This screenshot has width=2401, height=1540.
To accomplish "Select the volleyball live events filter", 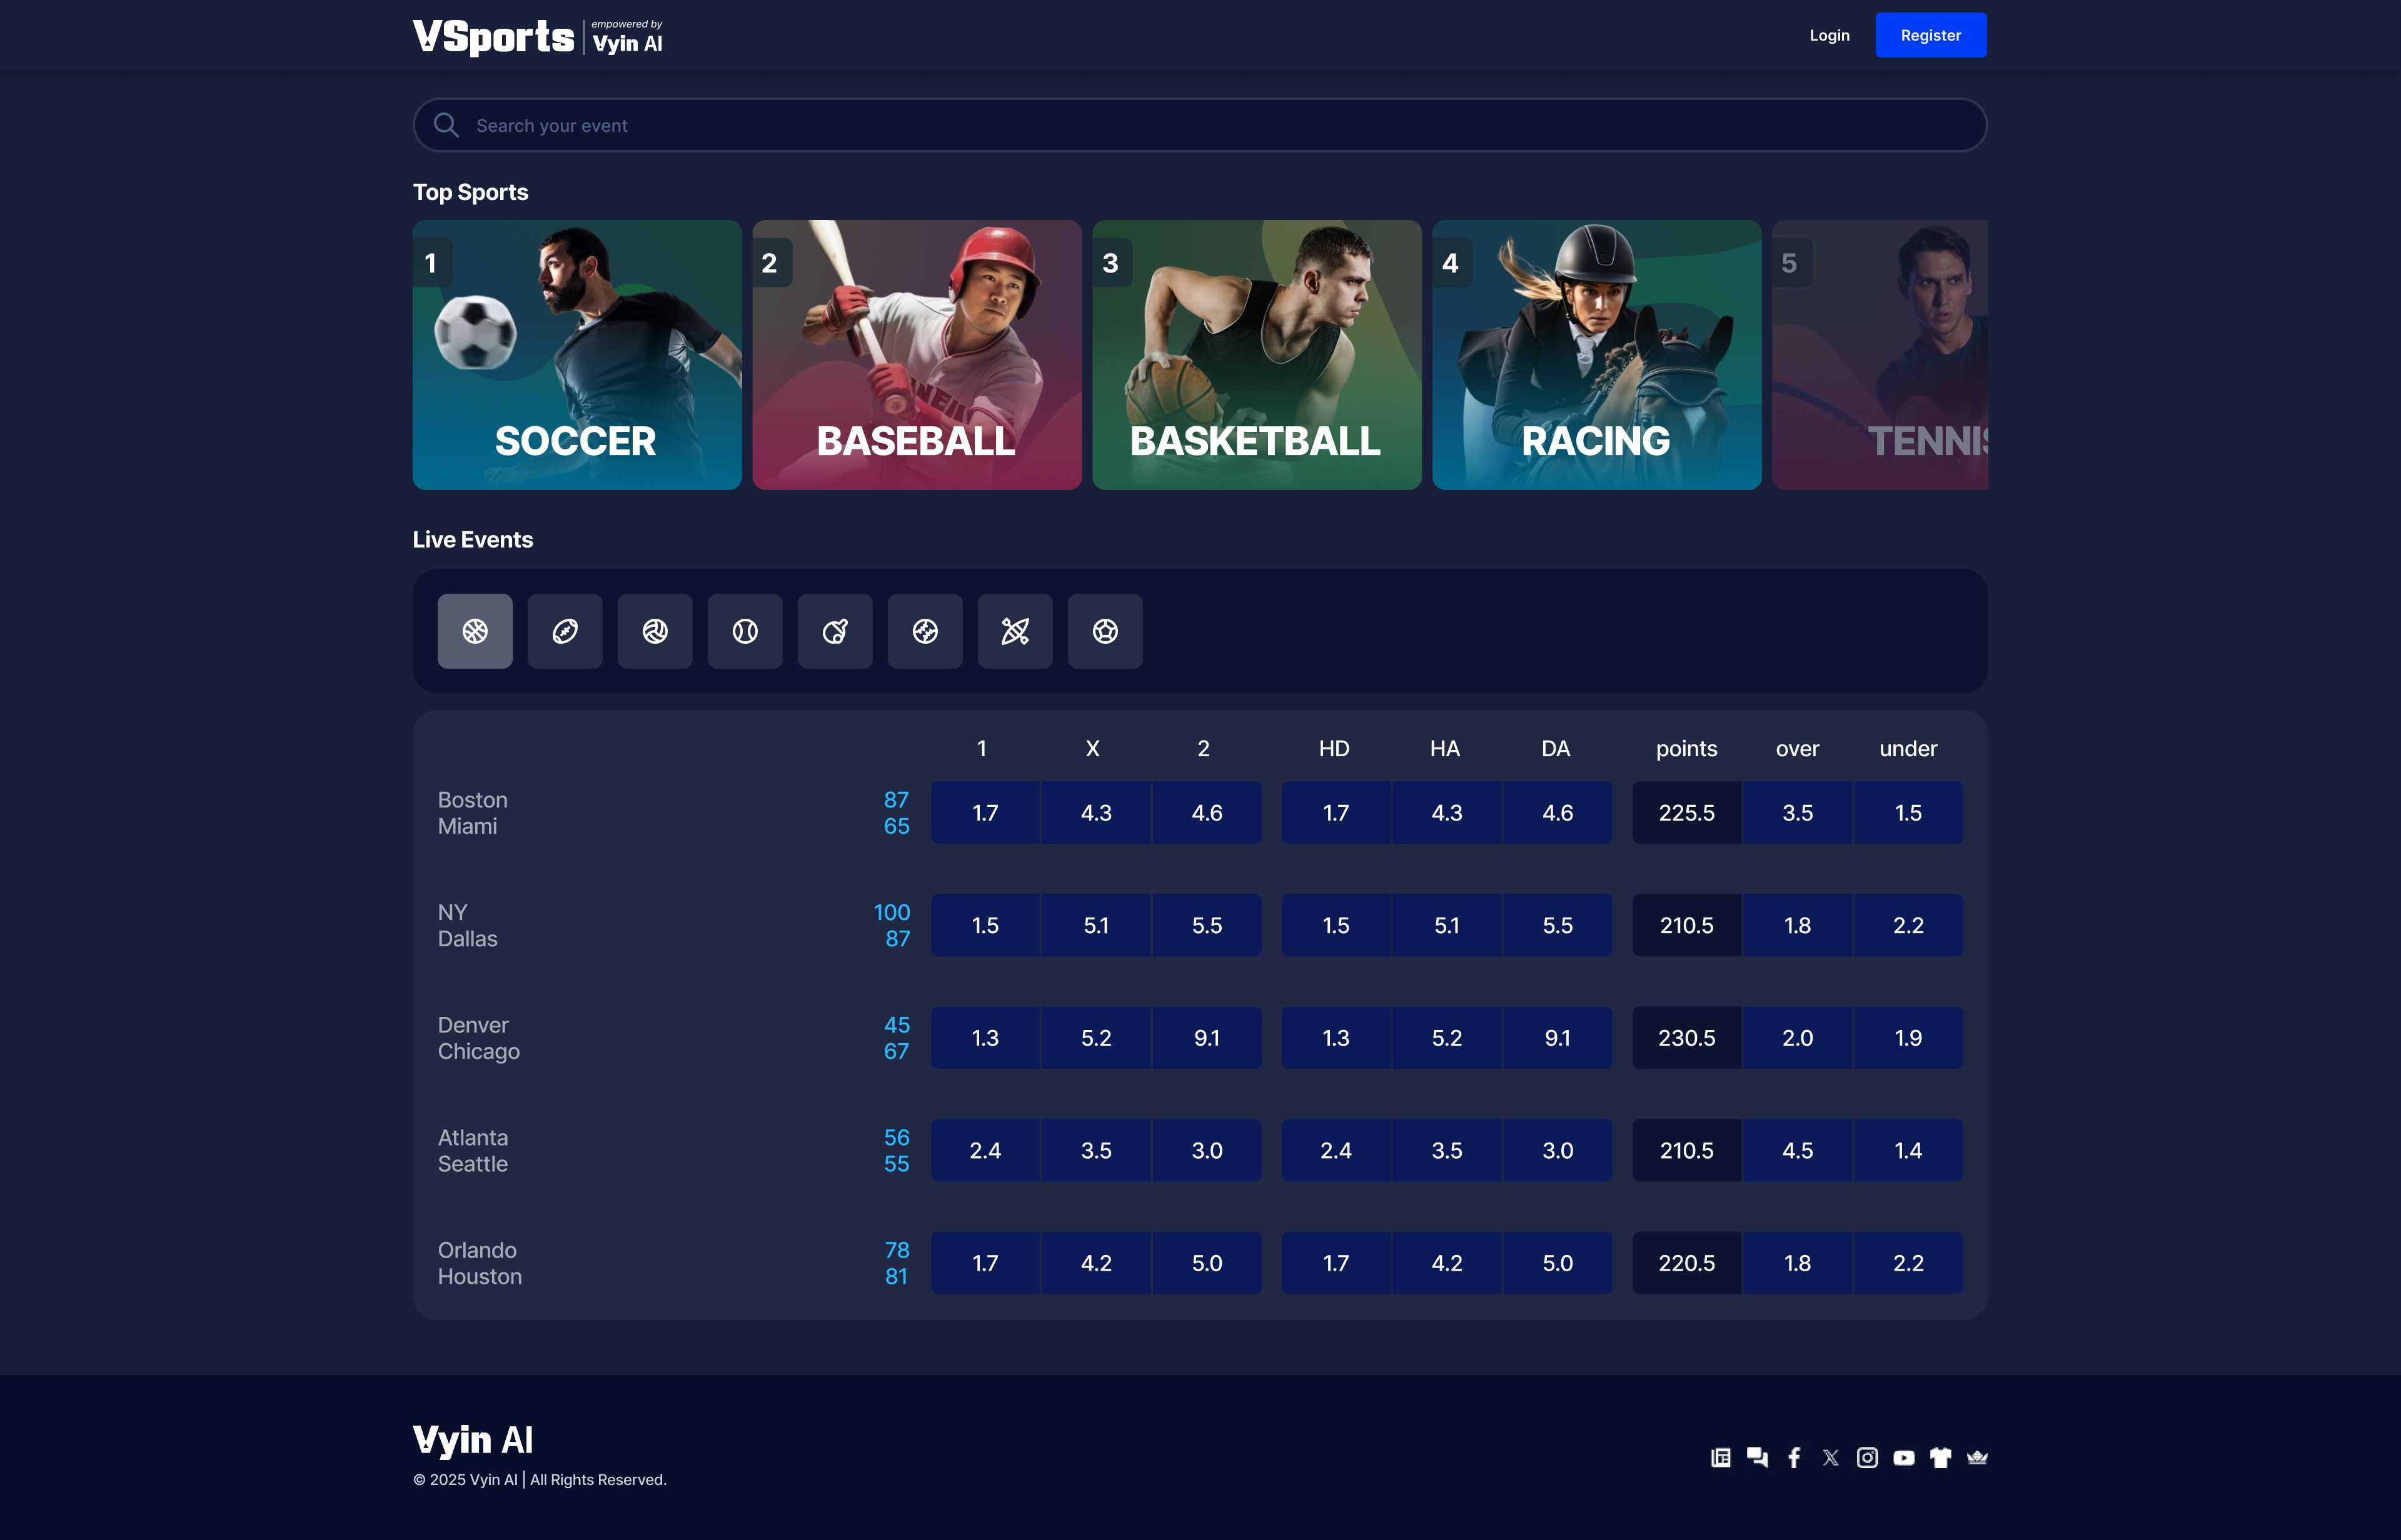I will [x=654, y=631].
